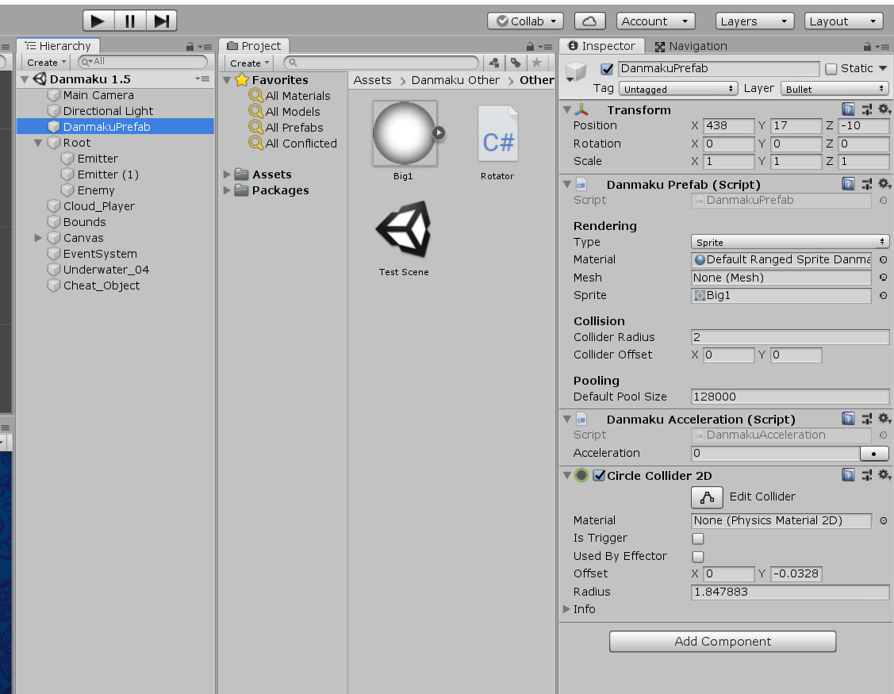Enable the Used By Effector checkbox
Image resolution: width=894 pixels, height=694 pixels.
(697, 556)
